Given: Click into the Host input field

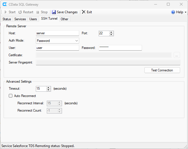Looking at the screenshot, I should pos(57,33).
